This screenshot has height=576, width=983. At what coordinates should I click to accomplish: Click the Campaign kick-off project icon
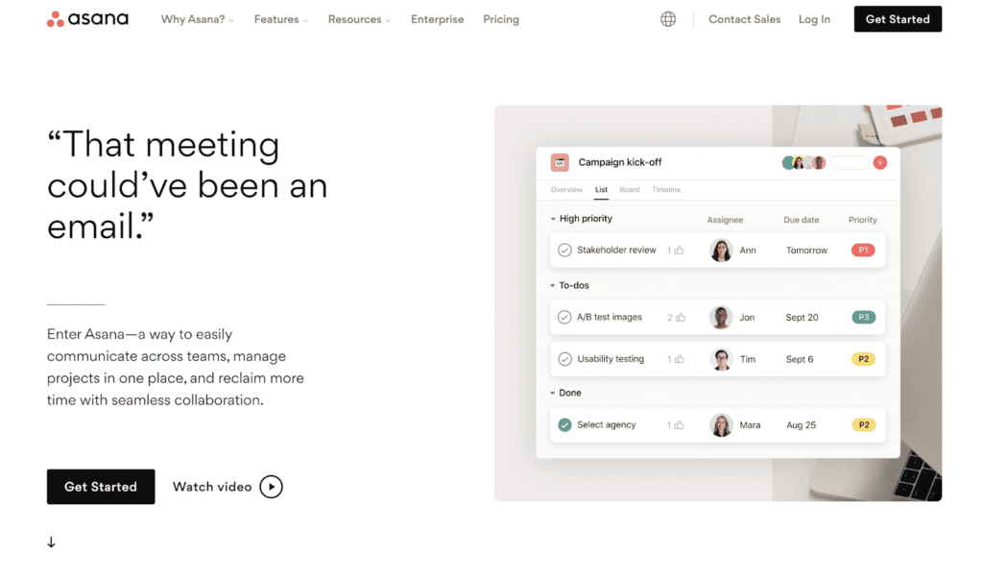point(560,162)
